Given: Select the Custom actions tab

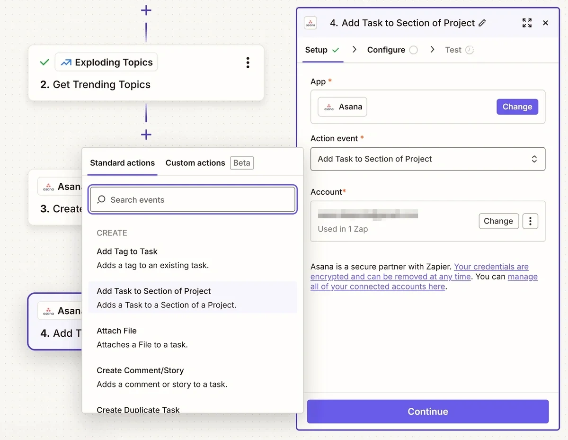Looking at the screenshot, I should 195,163.
